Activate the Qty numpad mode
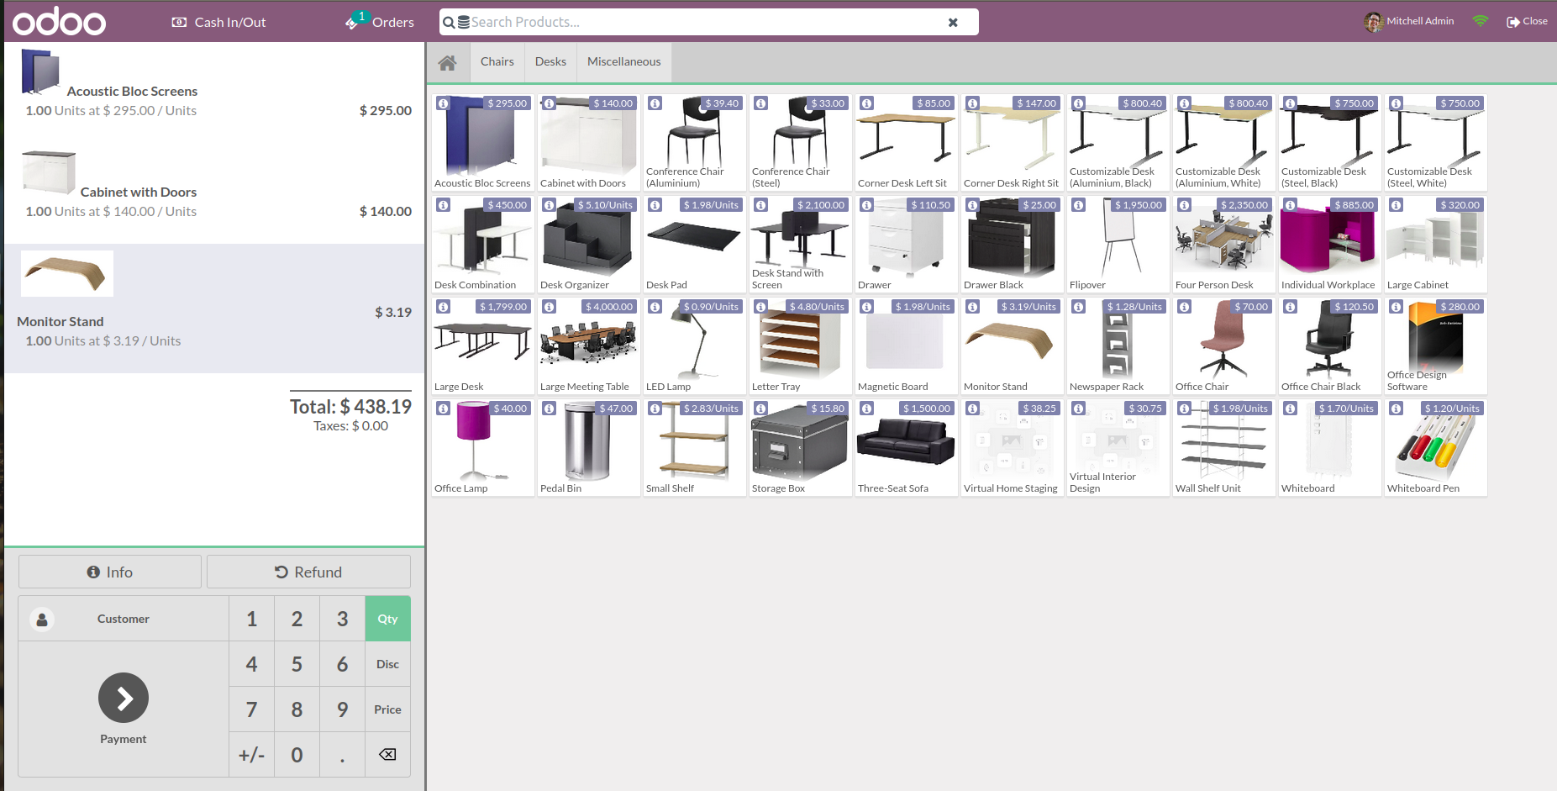This screenshot has width=1557, height=791. tap(387, 619)
